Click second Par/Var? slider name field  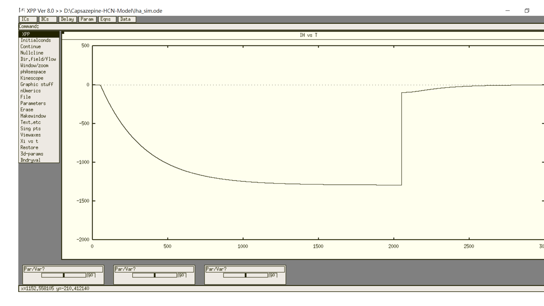point(154,269)
